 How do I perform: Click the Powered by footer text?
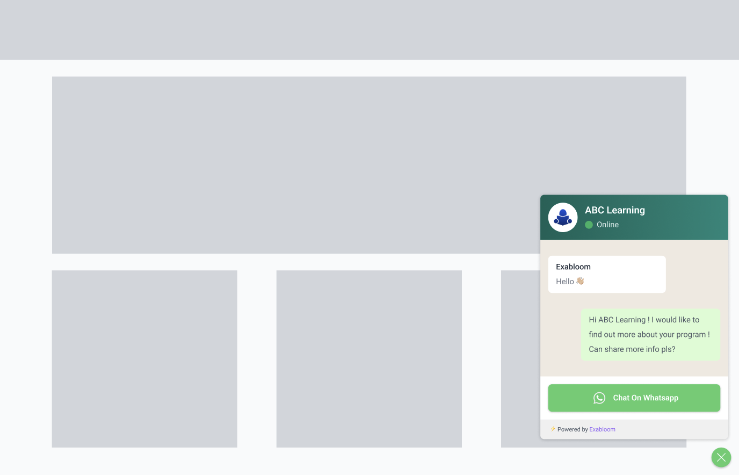573,429
